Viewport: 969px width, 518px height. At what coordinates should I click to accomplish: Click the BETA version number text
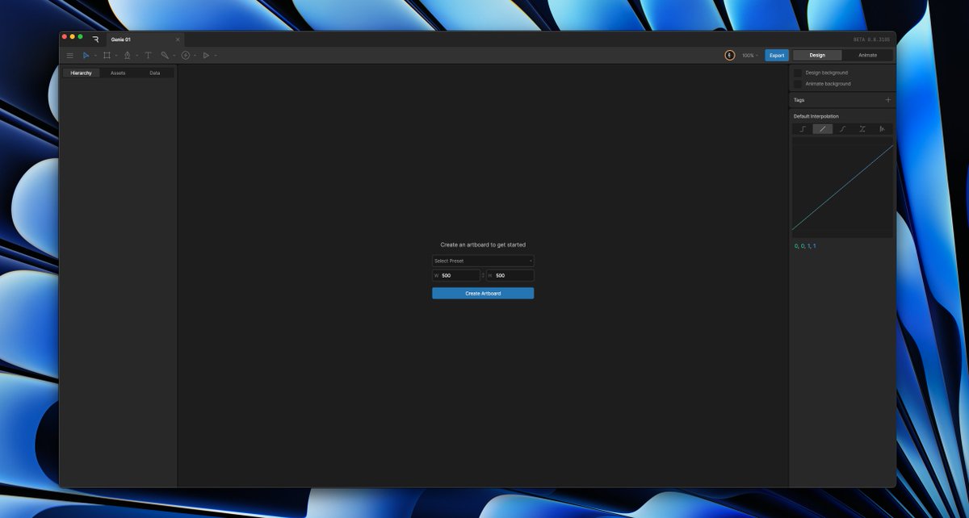[872, 39]
